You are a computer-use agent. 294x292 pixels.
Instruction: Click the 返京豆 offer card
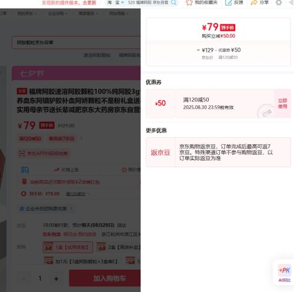[218, 152]
